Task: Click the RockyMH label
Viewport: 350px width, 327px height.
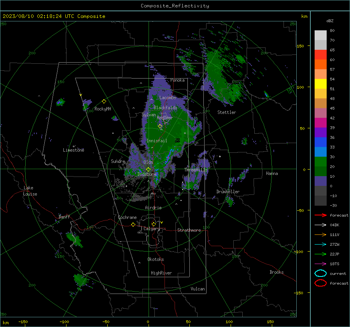Action: click(103, 109)
